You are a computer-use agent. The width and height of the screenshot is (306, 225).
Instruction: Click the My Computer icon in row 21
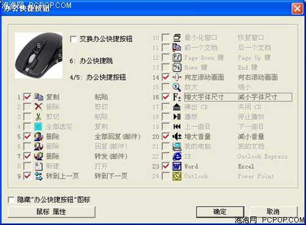tap(177, 146)
